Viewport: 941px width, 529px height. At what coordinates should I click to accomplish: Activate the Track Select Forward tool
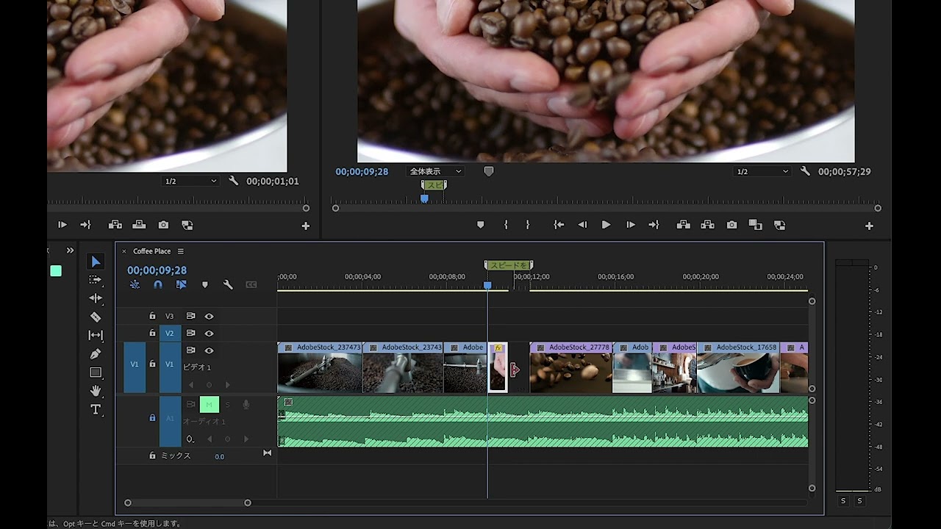(x=96, y=280)
